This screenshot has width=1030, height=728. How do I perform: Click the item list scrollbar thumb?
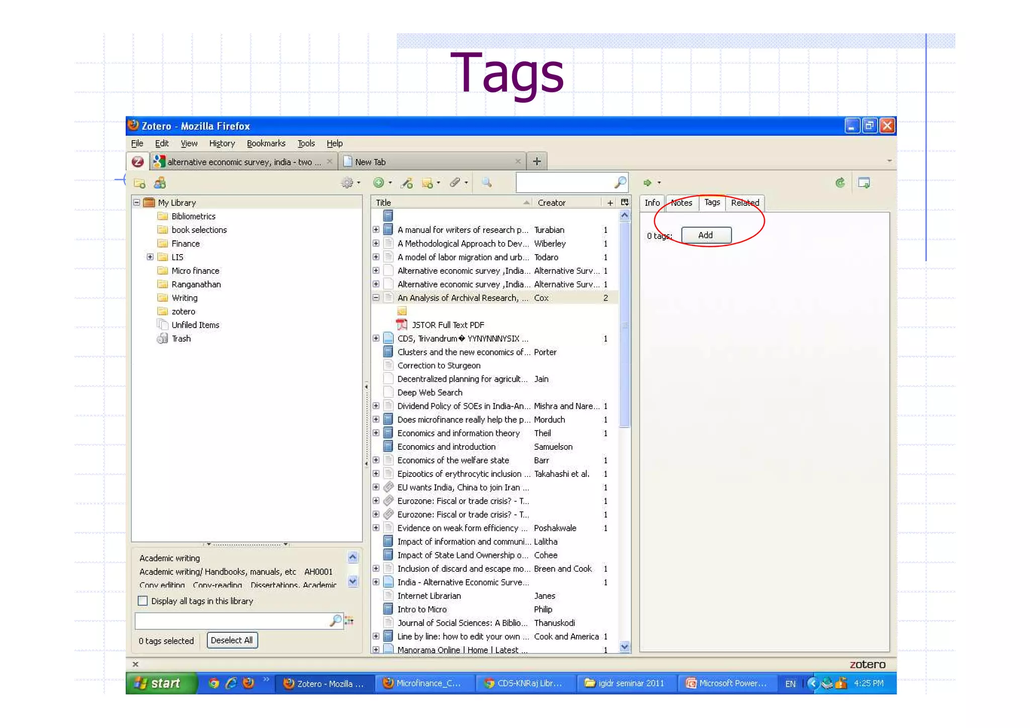coord(625,325)
